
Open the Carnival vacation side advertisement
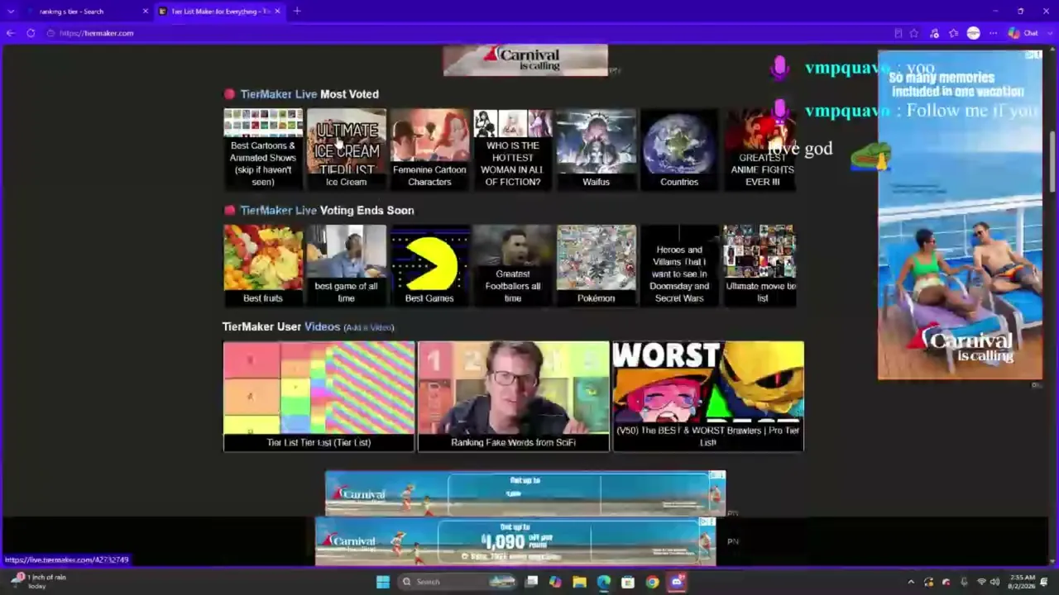tap(960, 215)
